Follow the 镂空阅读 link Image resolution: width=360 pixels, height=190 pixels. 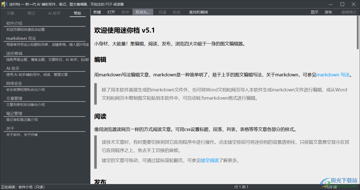tap(210, 160)
